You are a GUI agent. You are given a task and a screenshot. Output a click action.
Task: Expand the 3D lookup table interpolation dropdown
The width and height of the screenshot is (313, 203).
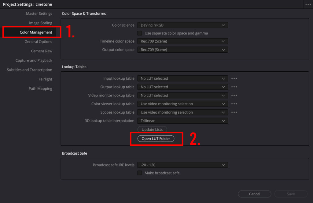pos(182,121)
